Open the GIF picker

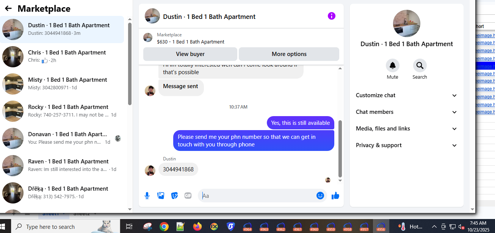pyautogui.click(x=188, y=196)
